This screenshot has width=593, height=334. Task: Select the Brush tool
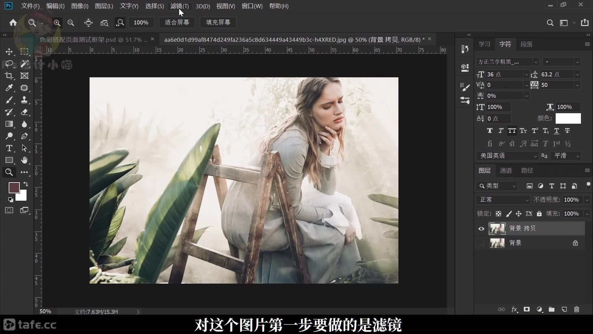9,100
